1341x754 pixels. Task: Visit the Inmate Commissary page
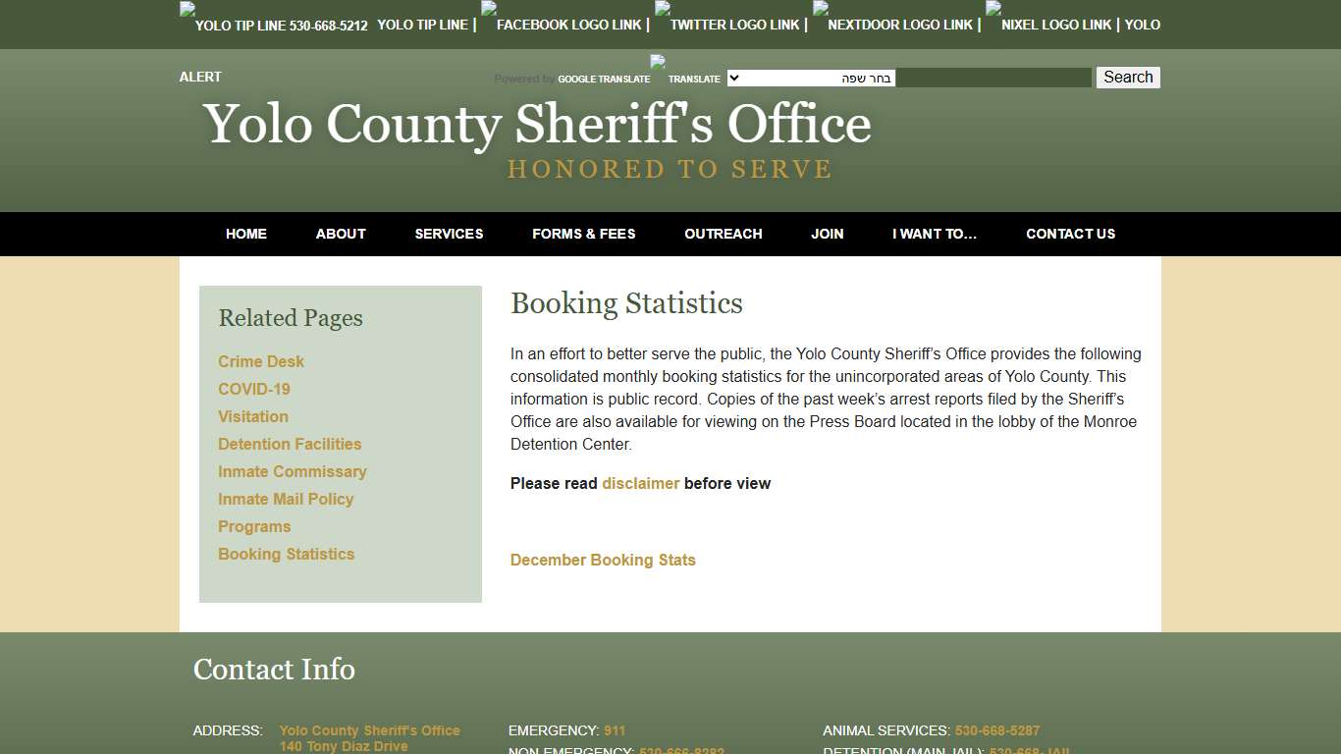(x=292, y=471)
